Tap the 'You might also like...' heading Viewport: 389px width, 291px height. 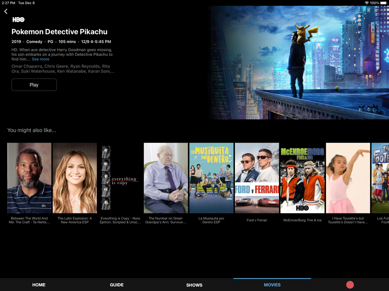(x=32, y=130)
